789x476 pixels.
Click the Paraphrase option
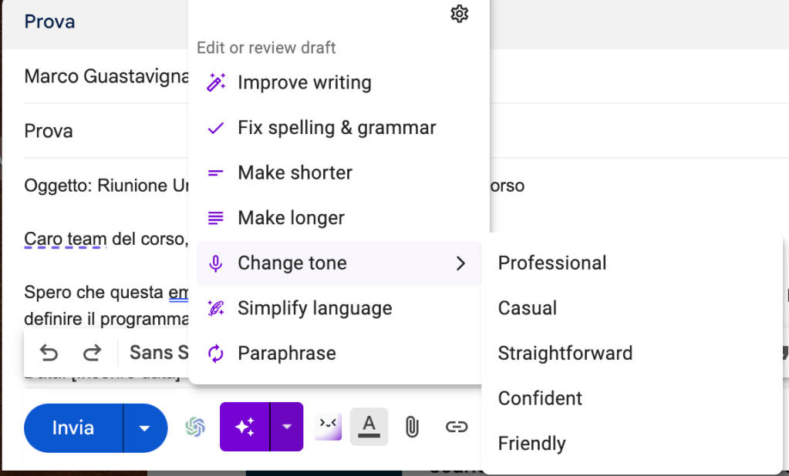[286, 354]
